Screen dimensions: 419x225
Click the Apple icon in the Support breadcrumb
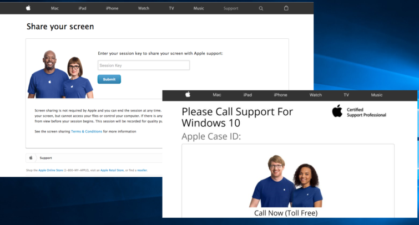coord(31,158)
